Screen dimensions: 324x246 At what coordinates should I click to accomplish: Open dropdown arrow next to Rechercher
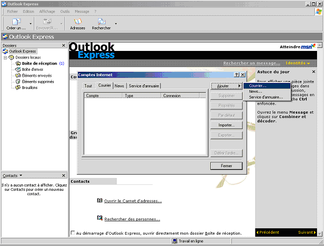pos(116,24)
